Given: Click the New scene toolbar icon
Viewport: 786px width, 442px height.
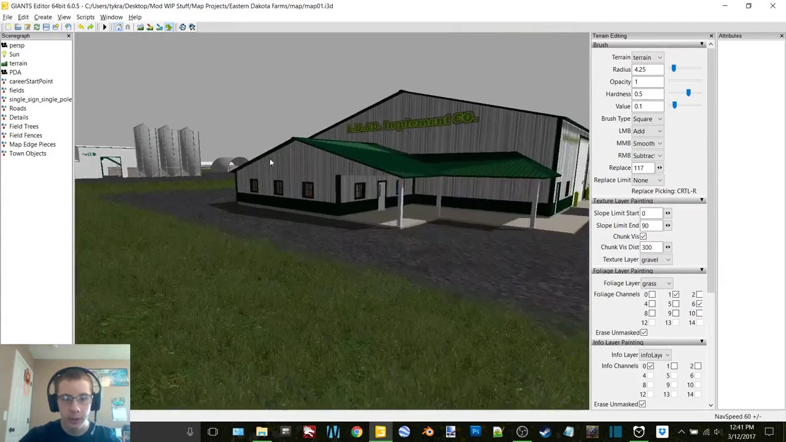Looking at the screenshot, I should tap(8, 27).
